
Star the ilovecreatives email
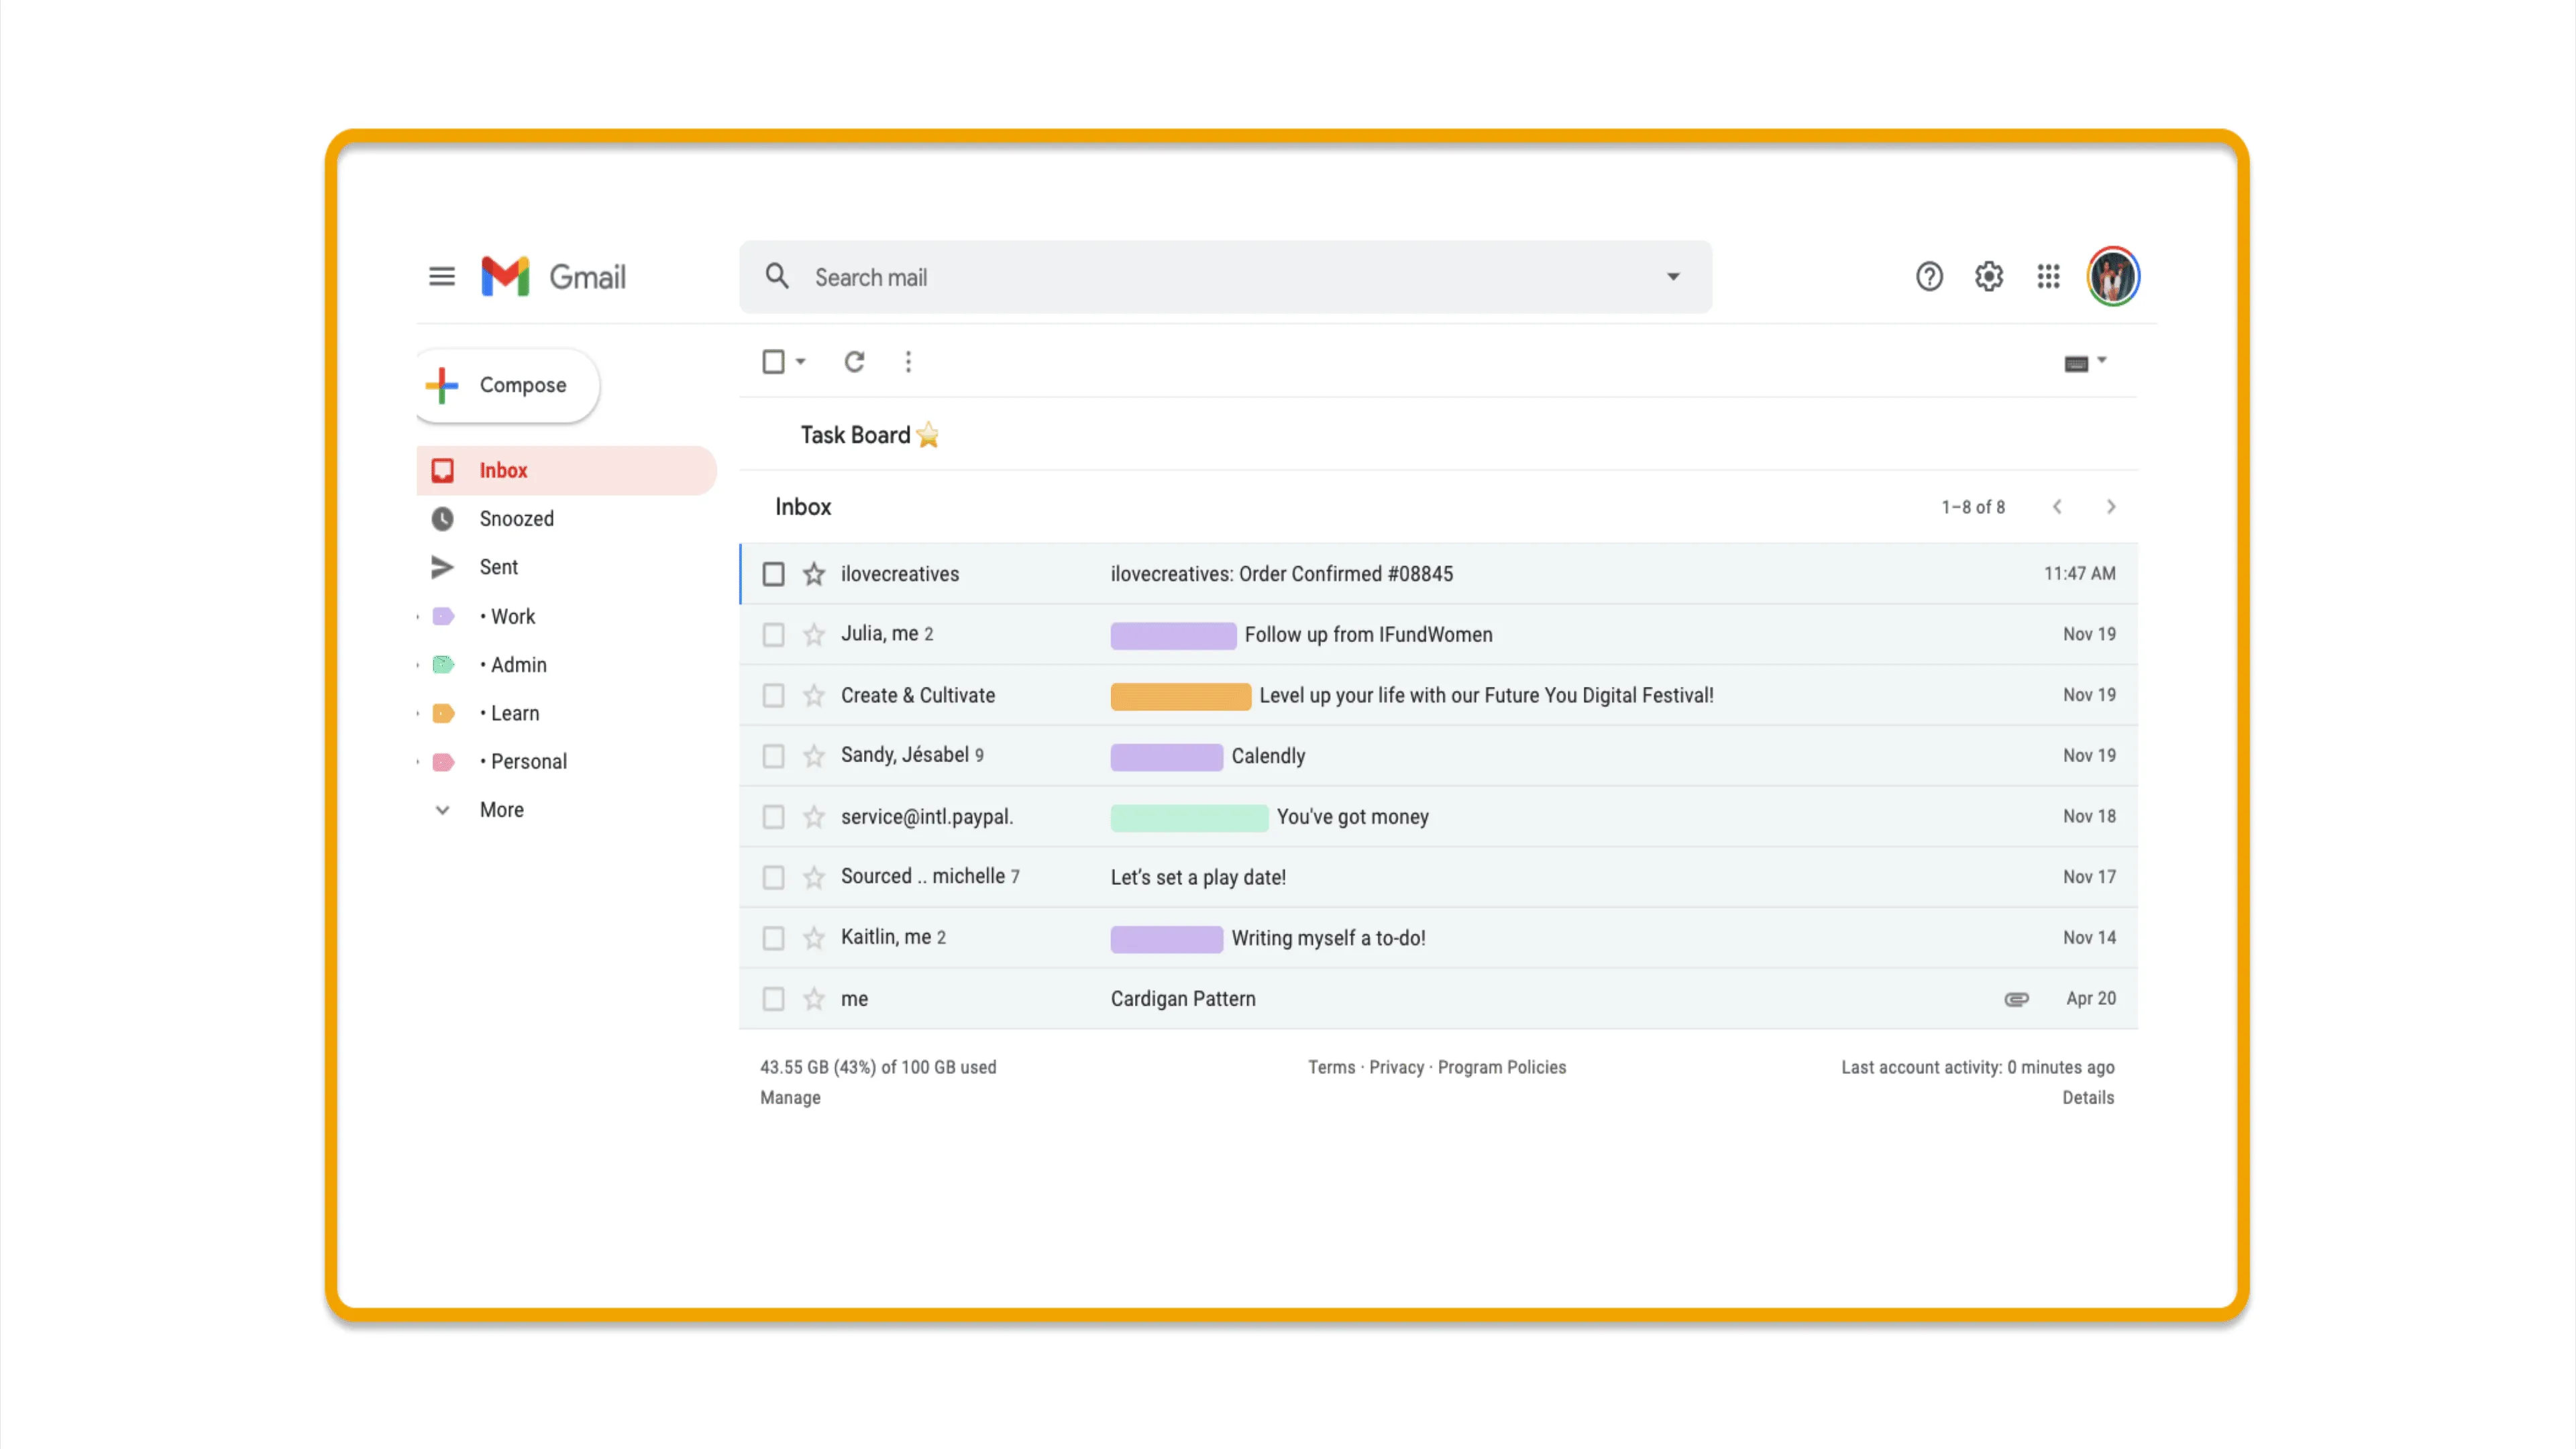814,573
